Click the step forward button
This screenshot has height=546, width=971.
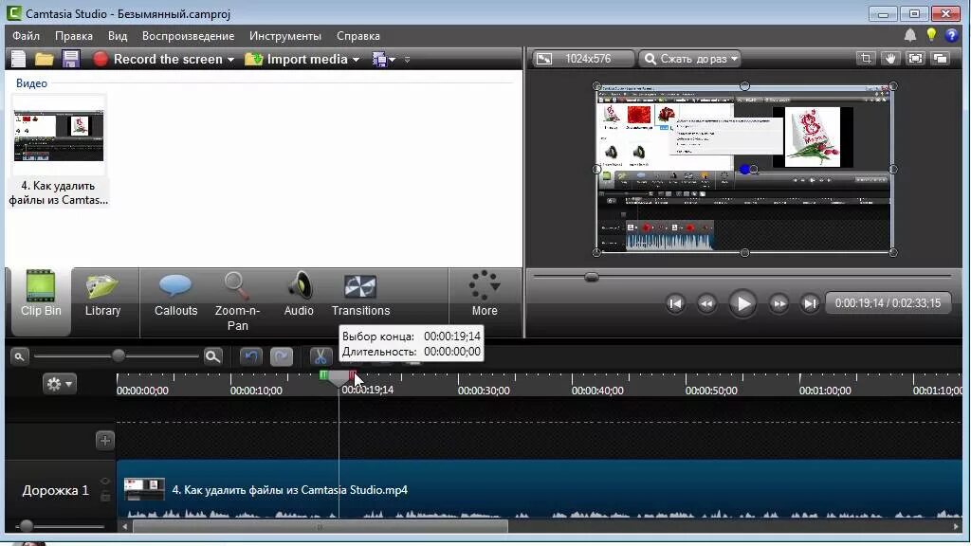point(779,303)
